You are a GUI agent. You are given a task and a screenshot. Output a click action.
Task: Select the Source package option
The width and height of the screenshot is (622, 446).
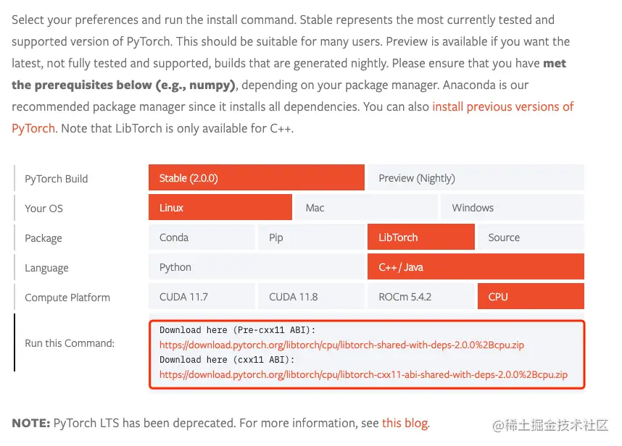tap(530, 237)
